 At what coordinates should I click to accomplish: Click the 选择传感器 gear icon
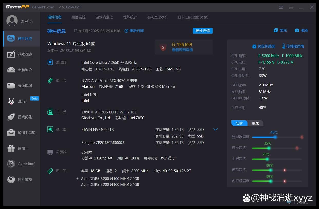click(254, 47)
